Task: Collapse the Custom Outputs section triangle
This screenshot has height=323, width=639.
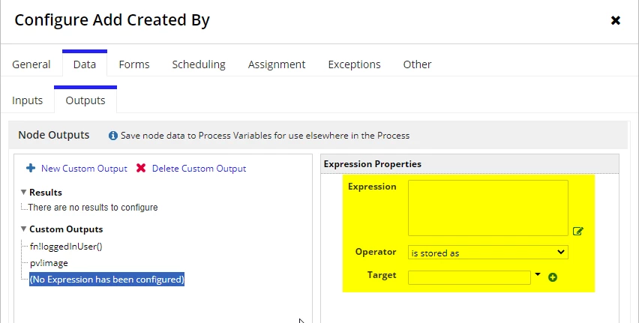Action: click(24, 229)
